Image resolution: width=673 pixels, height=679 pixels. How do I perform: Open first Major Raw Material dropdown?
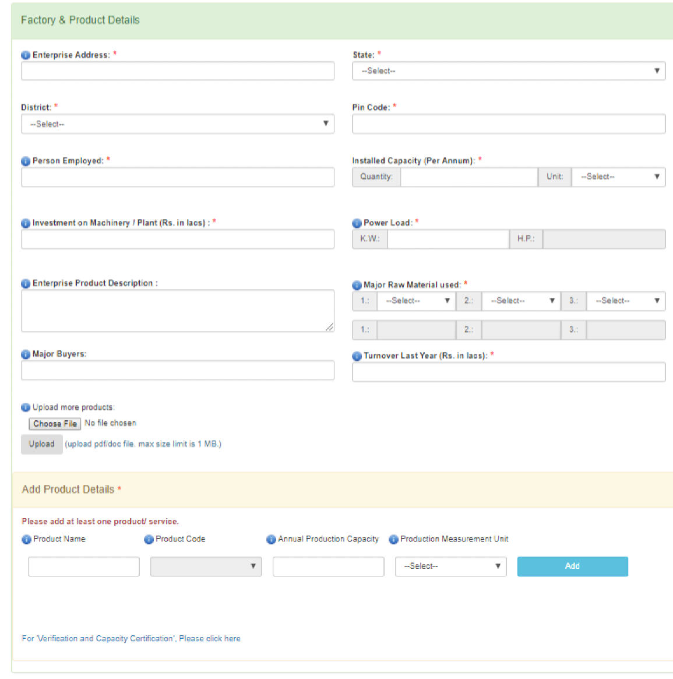(416, 301)
